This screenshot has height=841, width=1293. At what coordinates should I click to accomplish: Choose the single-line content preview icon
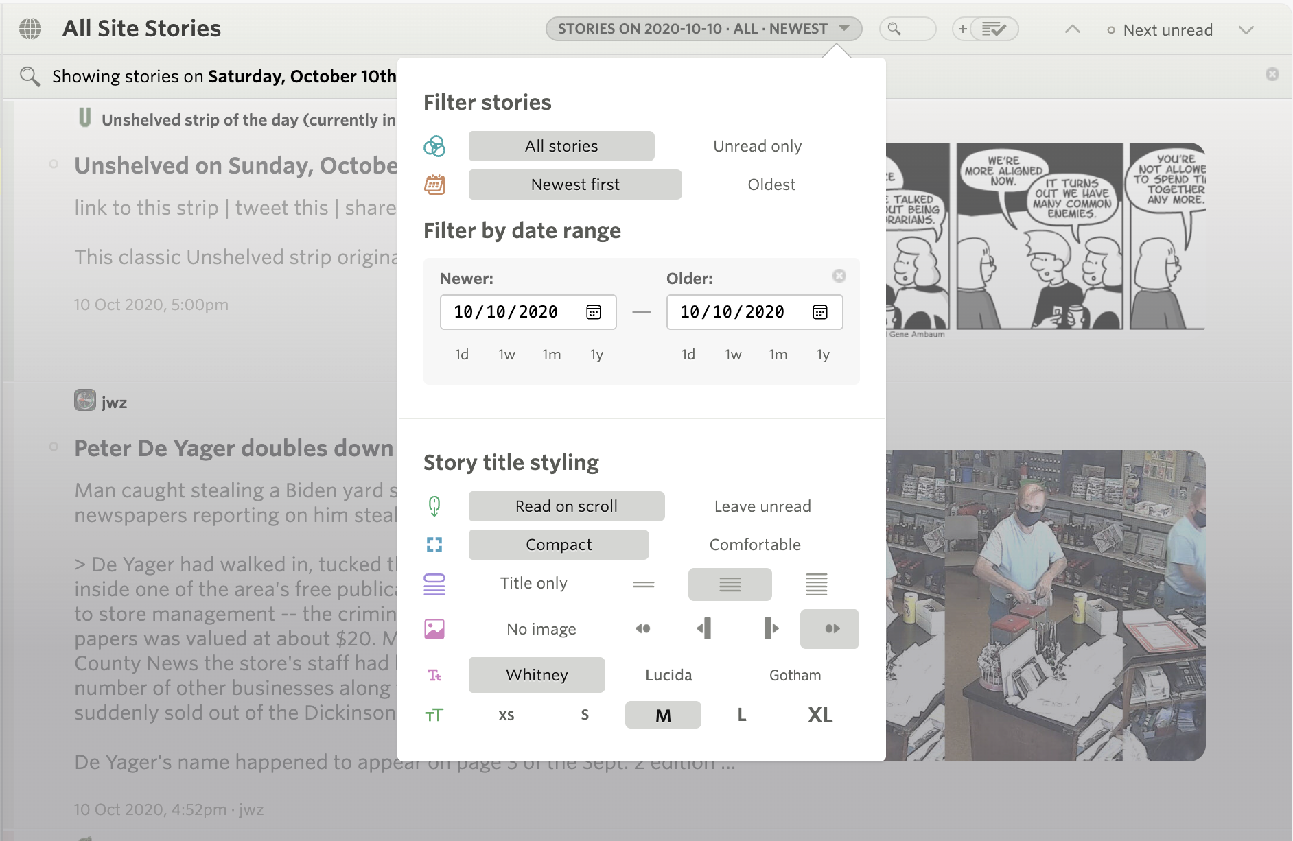pos(643,584)
